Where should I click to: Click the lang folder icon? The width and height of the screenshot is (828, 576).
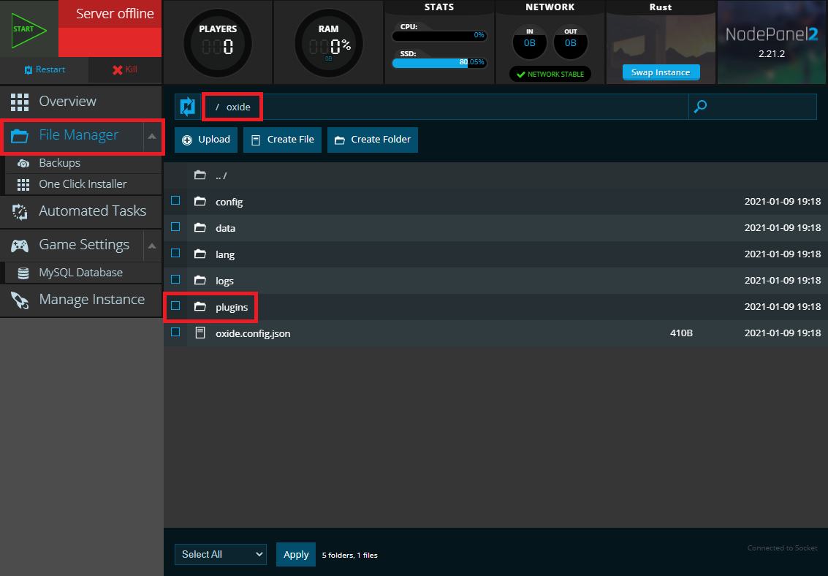[x=200, y=254]
